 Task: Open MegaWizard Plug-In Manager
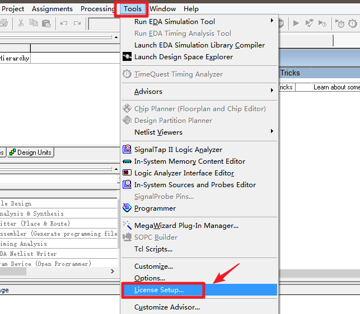199,226
